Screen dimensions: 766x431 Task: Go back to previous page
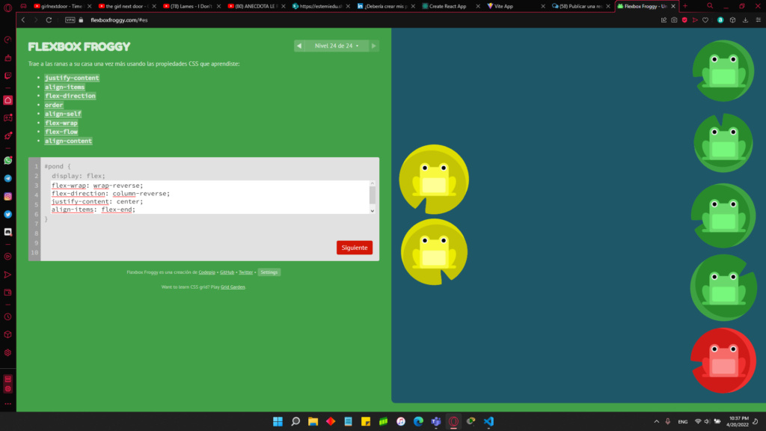[23, 20]
